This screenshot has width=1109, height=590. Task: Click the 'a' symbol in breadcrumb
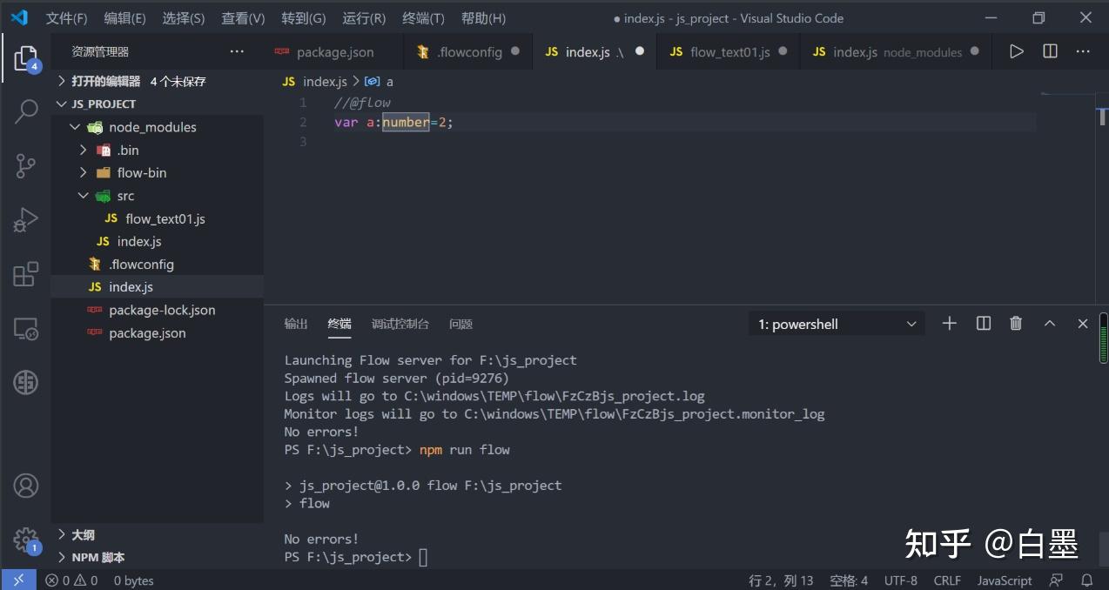click(x=380, y=81)
